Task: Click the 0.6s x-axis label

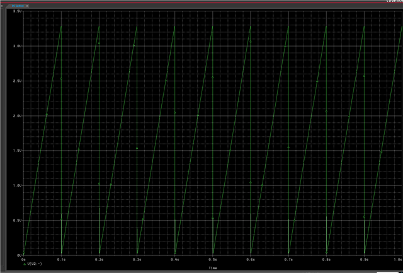Action: (x=251, y=260)
